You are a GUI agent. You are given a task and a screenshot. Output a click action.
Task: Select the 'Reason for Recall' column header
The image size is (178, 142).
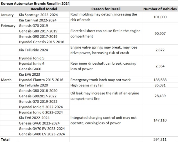[105, 9]
